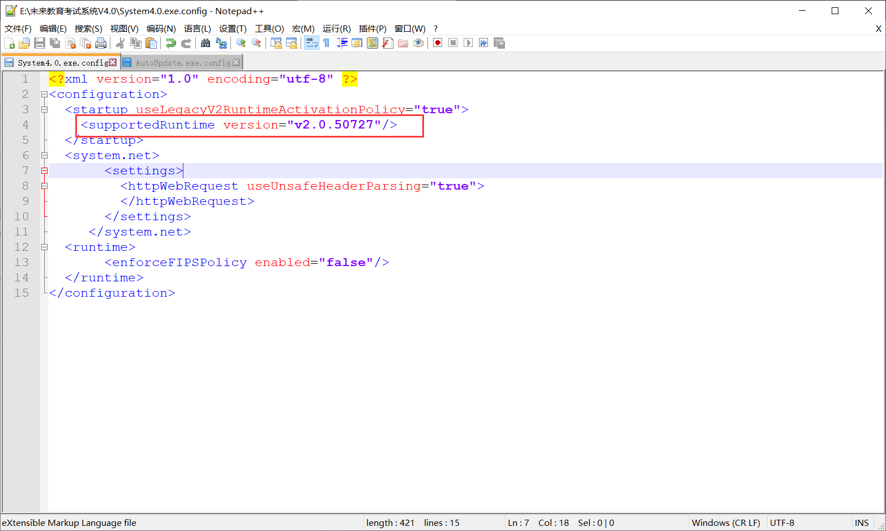The height and width of the screenshot is (531, 886).
Task: Toggle synchronized horizontal scrolling
Action: tap(292, 43)
